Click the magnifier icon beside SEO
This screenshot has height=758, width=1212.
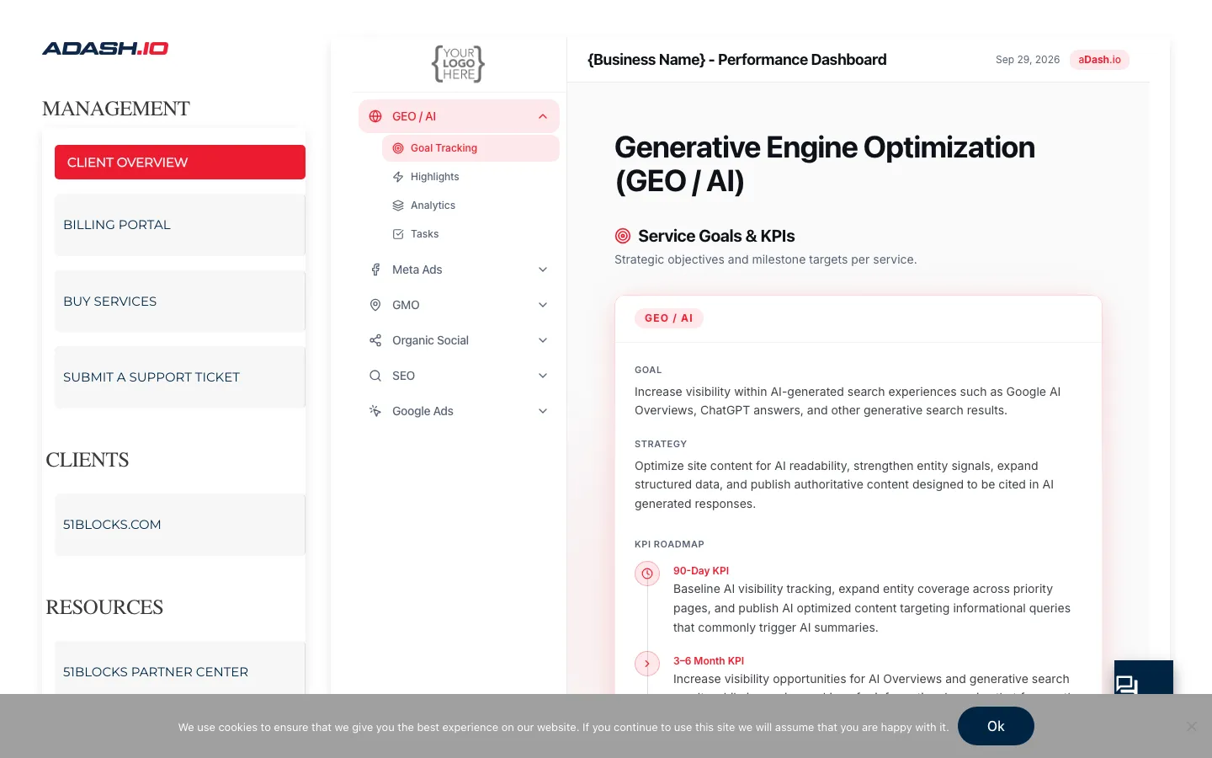pos(375,376)
